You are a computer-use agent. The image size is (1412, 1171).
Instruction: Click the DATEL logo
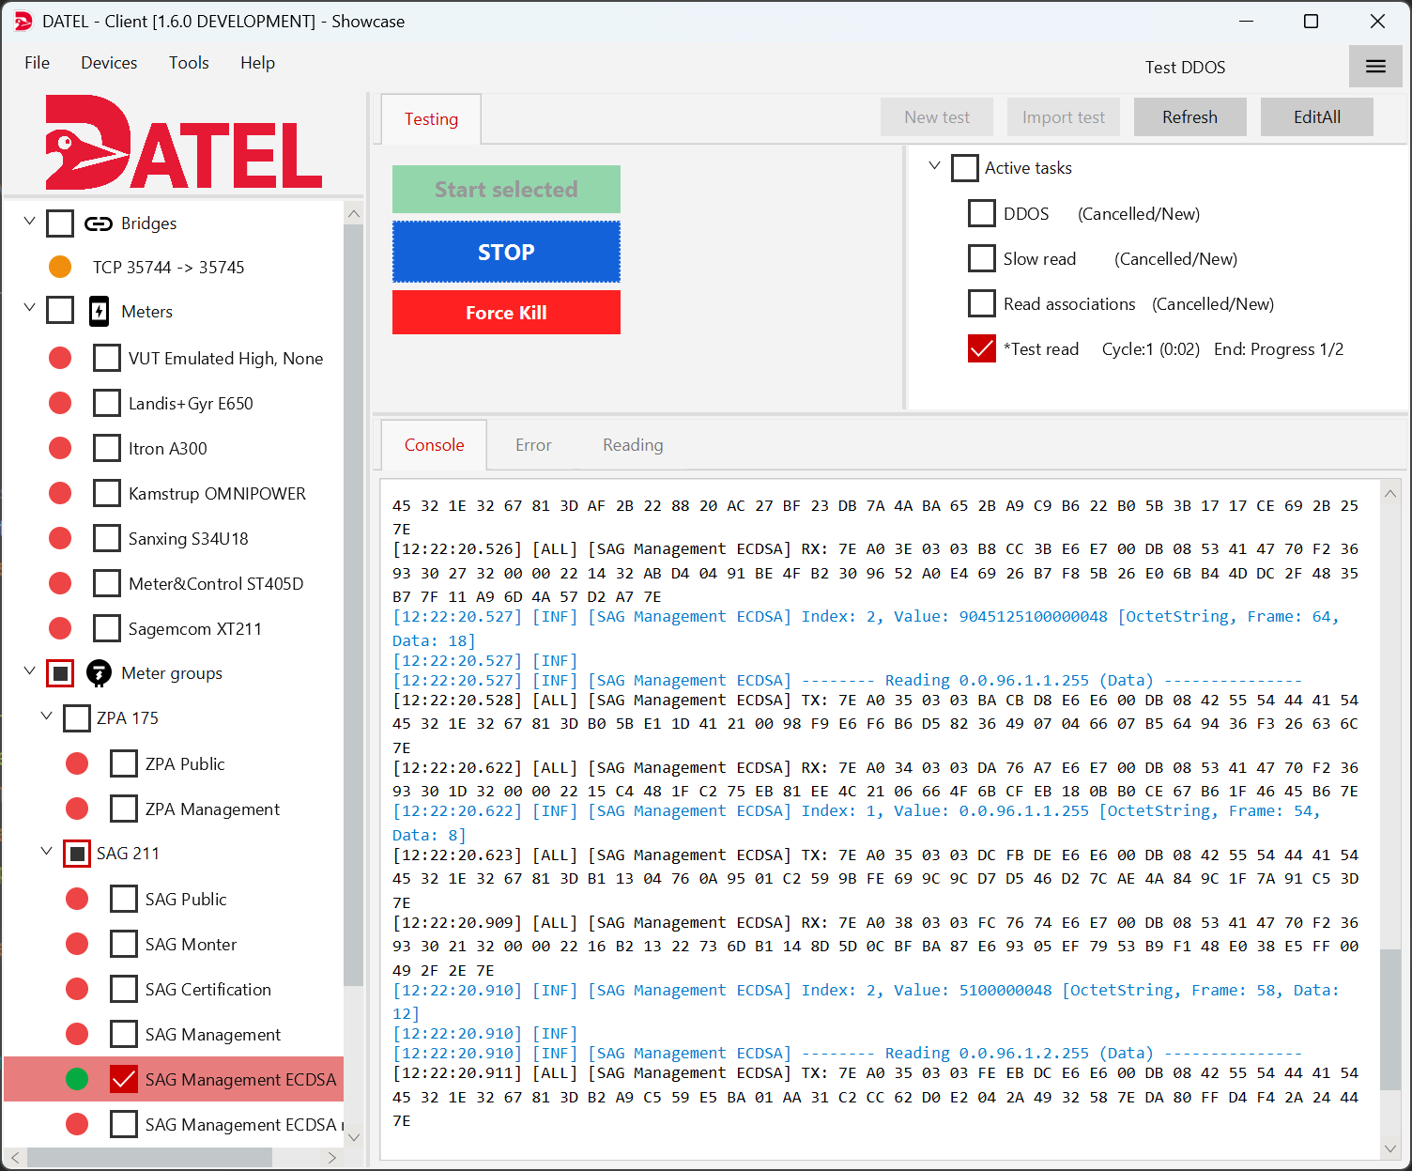184,143
